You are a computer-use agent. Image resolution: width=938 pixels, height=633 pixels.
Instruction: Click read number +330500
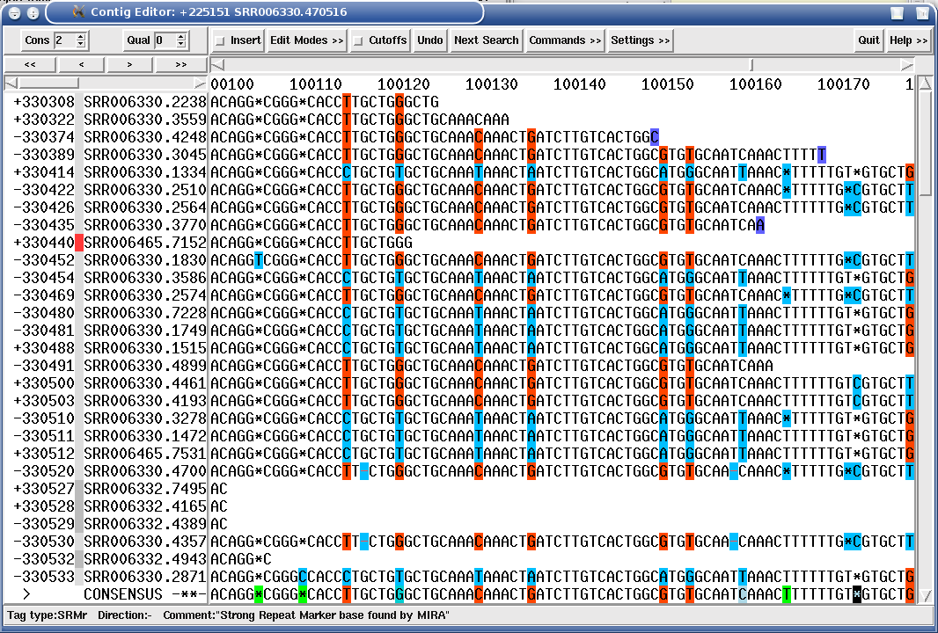[44, 383]
